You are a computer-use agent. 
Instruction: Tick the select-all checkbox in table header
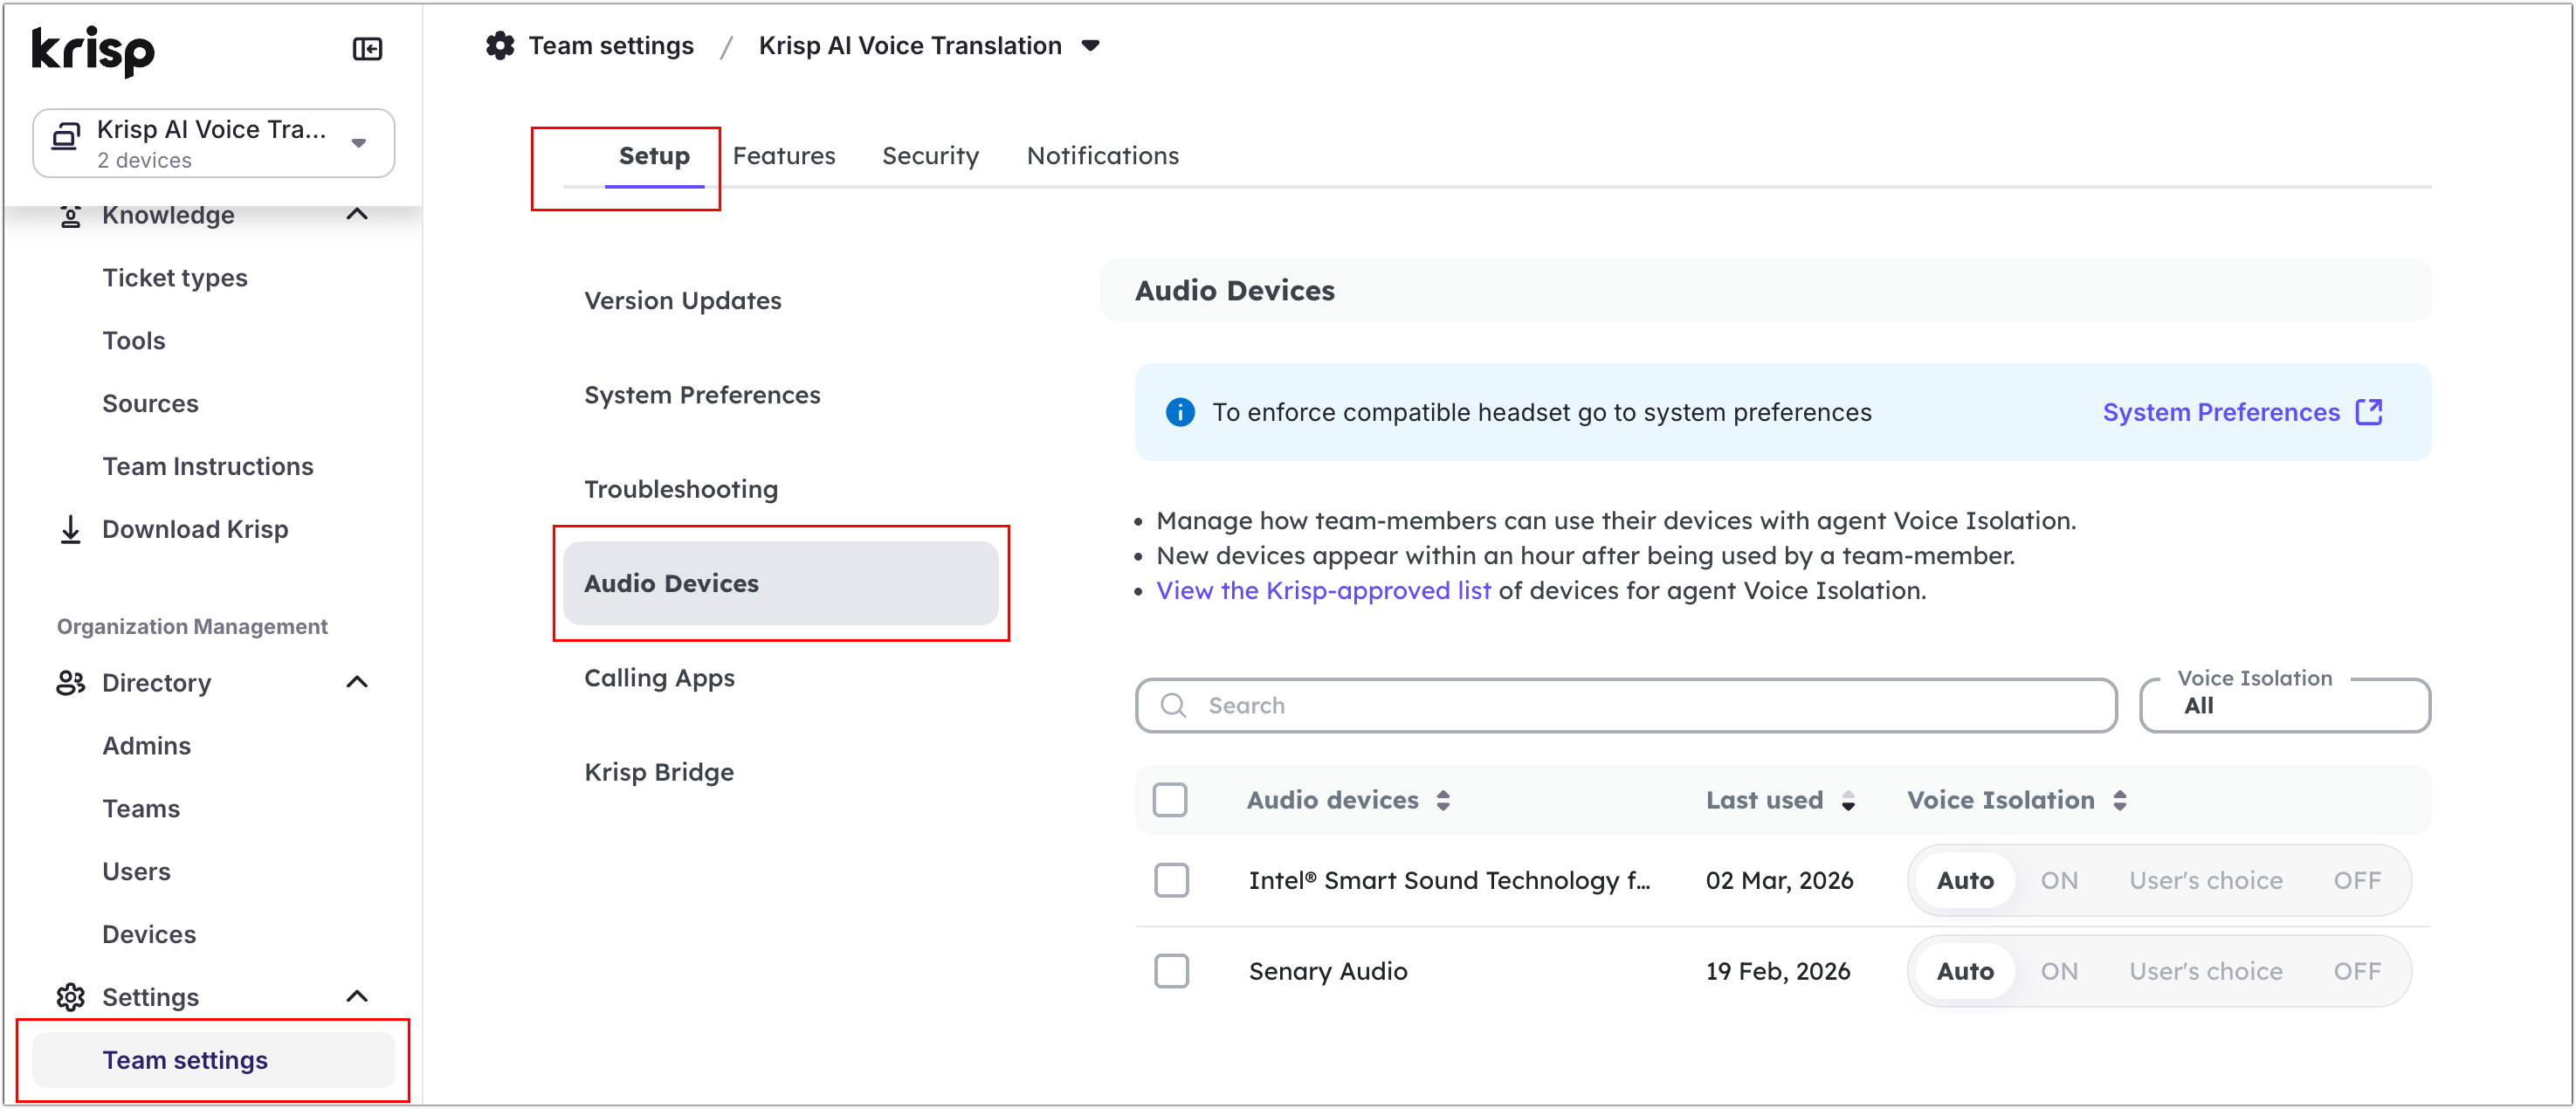coord(1169,800)
